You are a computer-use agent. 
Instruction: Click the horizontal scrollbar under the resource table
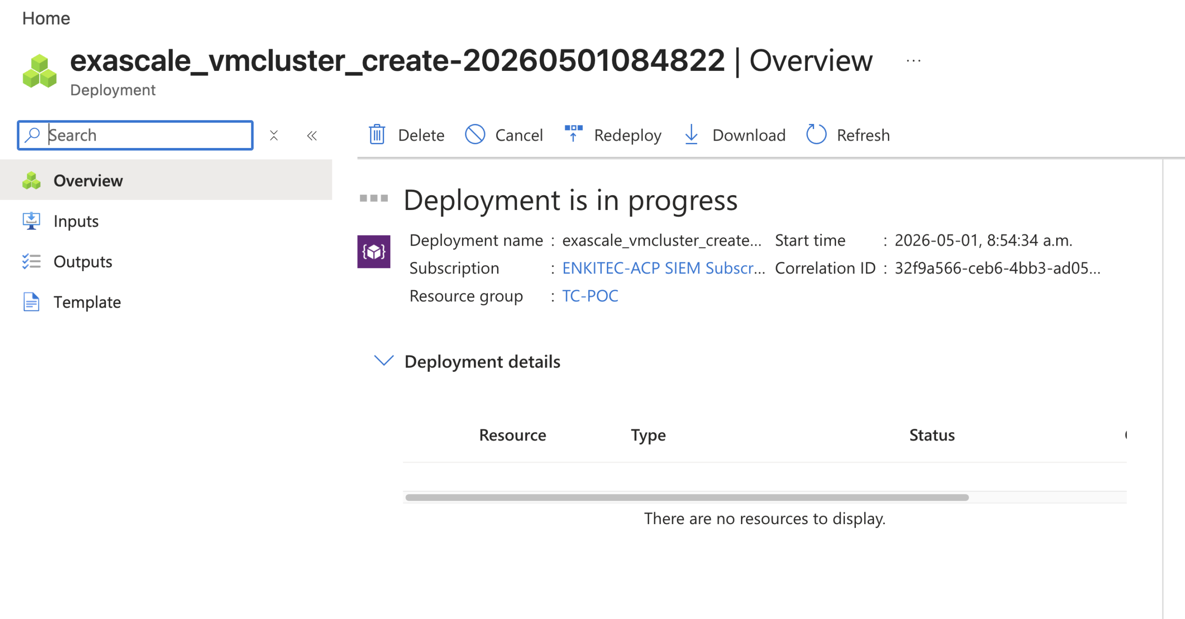coord(687,497)
